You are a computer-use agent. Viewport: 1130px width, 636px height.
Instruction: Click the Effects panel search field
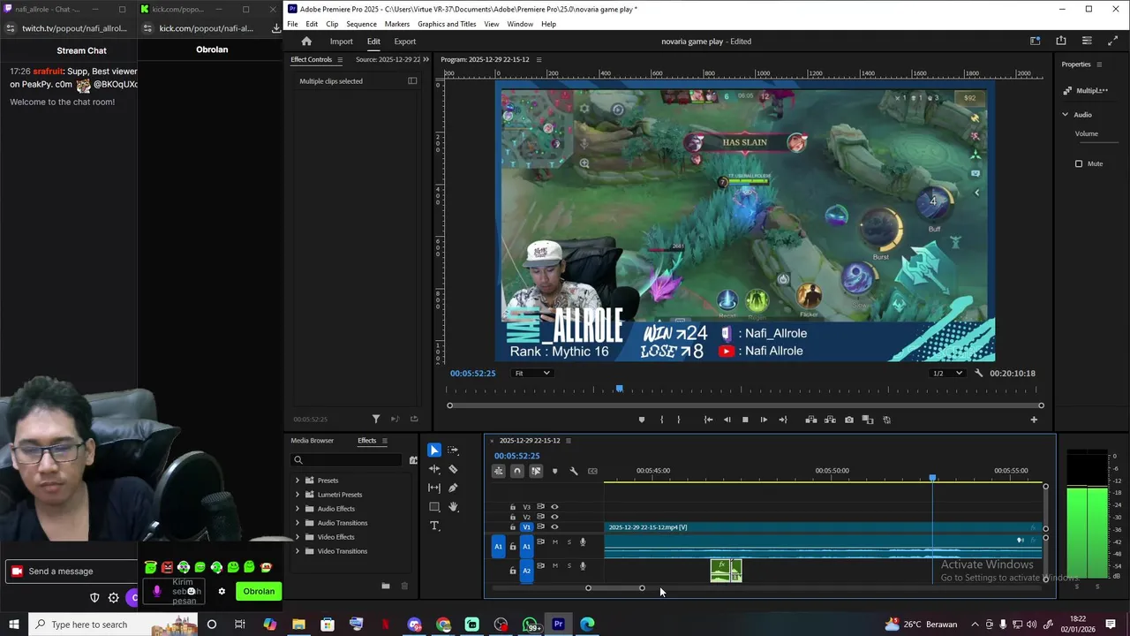pos(348,459)
